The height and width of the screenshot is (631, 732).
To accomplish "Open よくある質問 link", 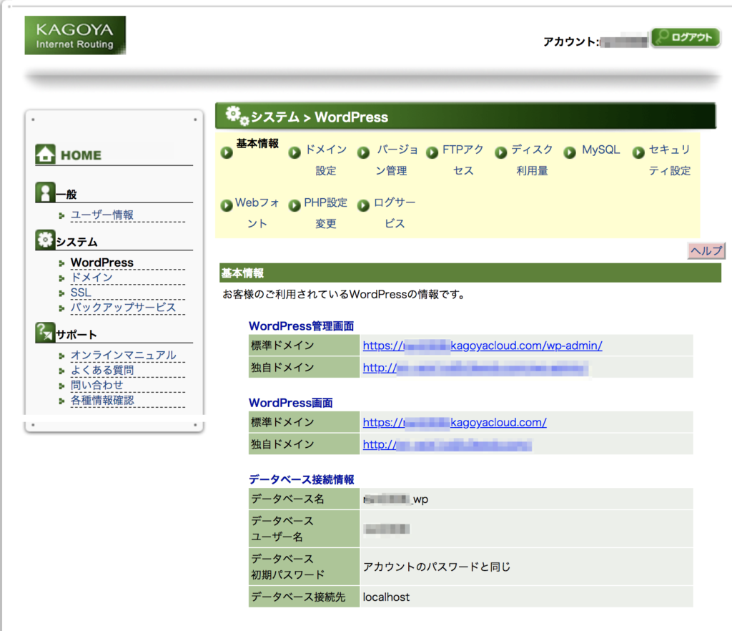I will coord(102,370).
